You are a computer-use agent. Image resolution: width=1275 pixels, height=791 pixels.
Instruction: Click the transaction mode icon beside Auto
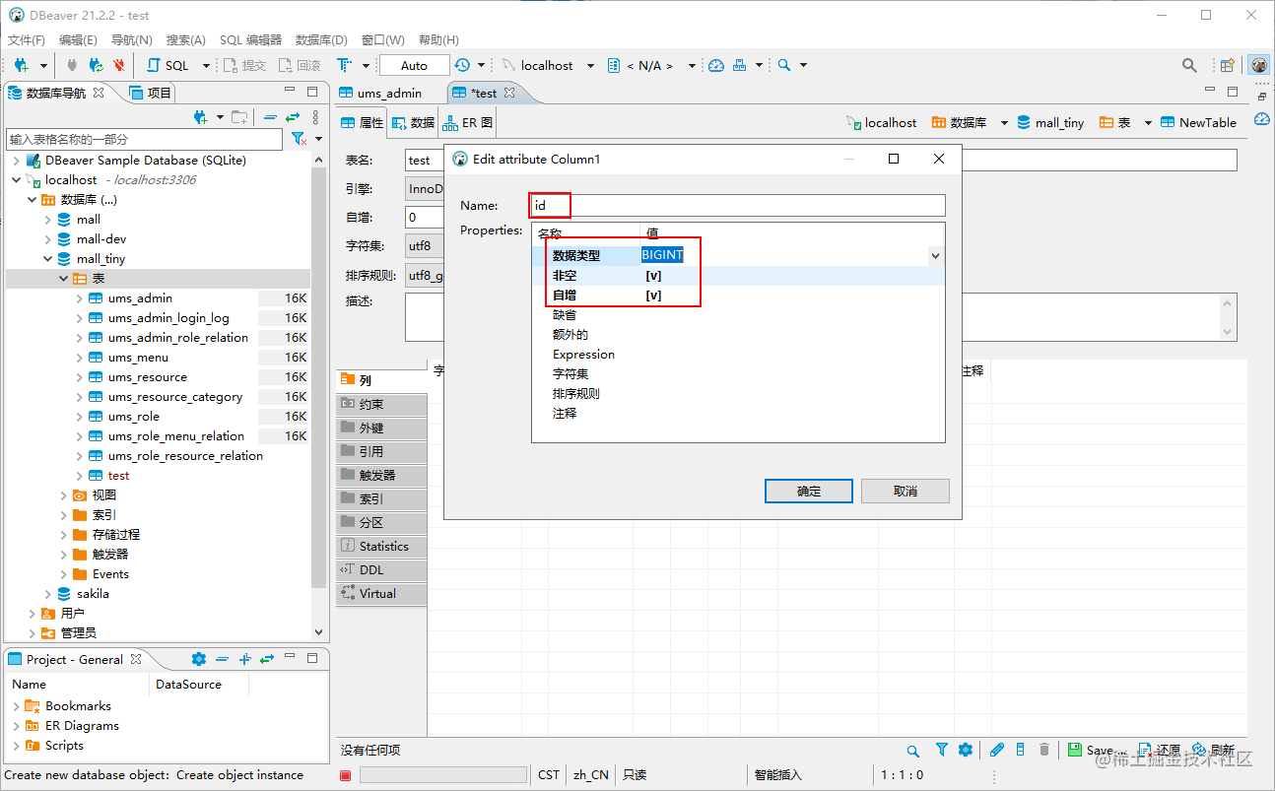pyautogui.click(x=343, y=65)
